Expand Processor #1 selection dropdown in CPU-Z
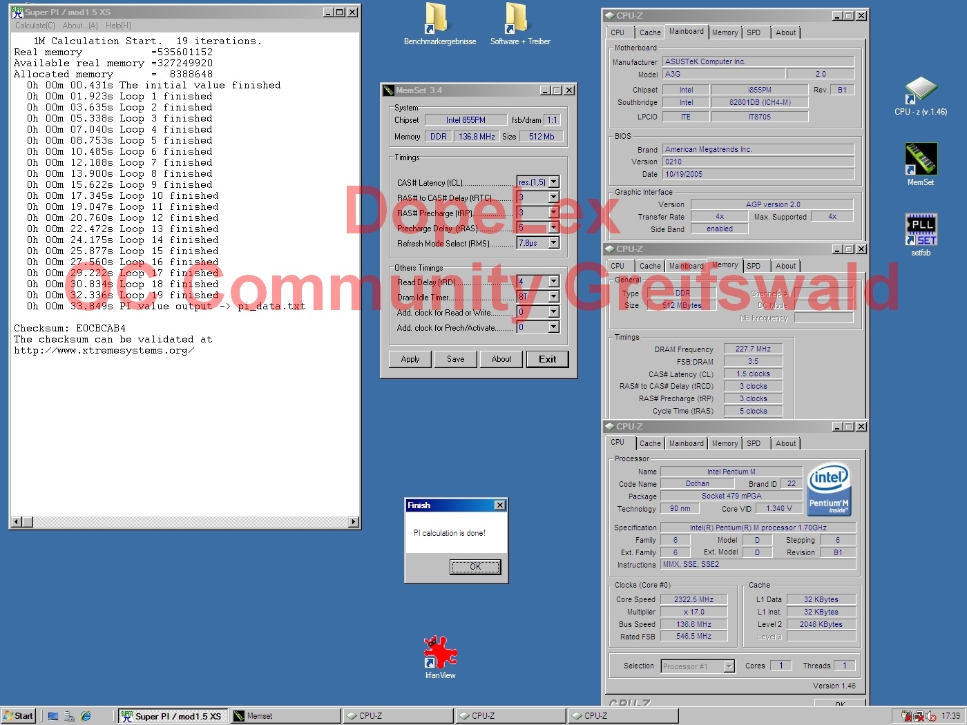 (x=729, y=666)
